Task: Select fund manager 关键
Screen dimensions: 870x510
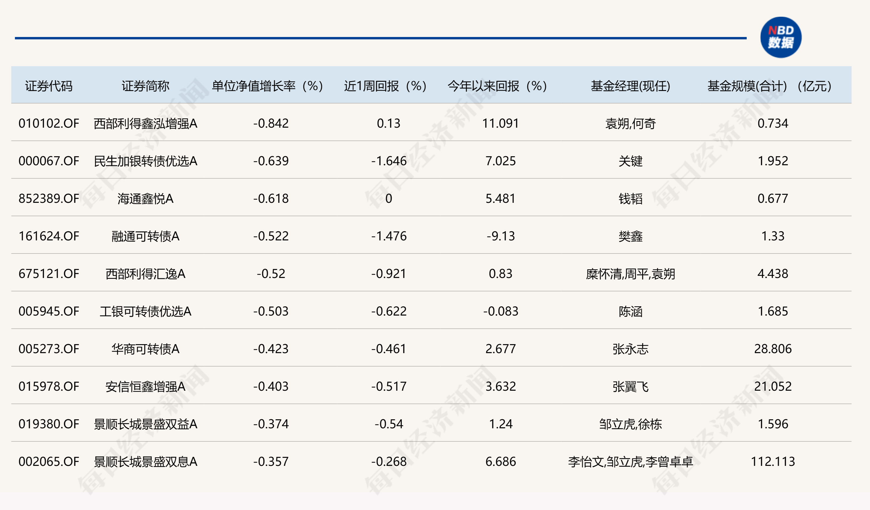Action: [630, 161]
